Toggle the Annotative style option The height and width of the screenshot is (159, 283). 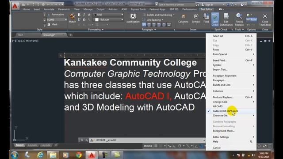56,15
